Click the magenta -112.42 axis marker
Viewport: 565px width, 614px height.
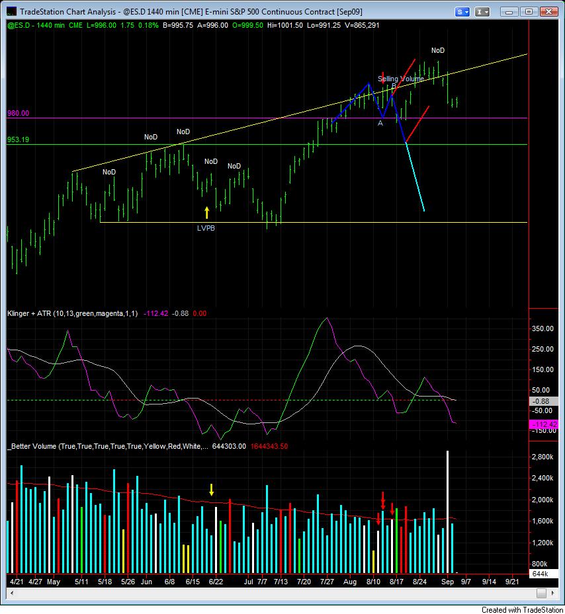(x=544, y=424)
